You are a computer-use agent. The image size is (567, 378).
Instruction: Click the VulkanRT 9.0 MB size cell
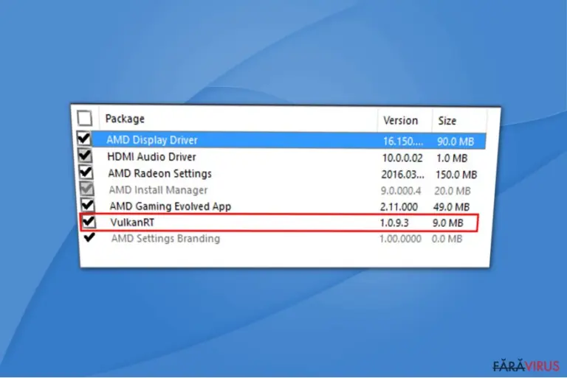click(x=447, y=223)
